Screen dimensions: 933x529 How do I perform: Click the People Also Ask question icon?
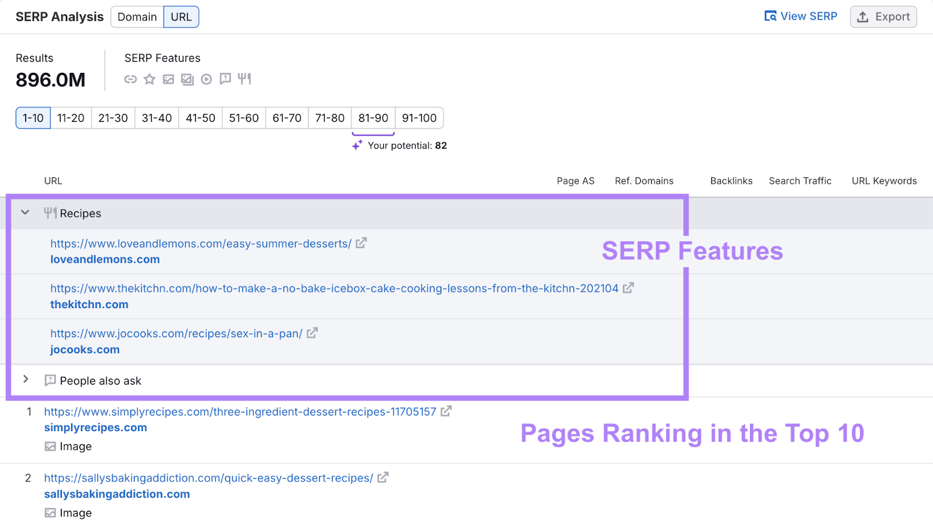[x=225, y=79]
